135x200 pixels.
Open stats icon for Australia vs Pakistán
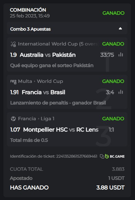[121, 55]
